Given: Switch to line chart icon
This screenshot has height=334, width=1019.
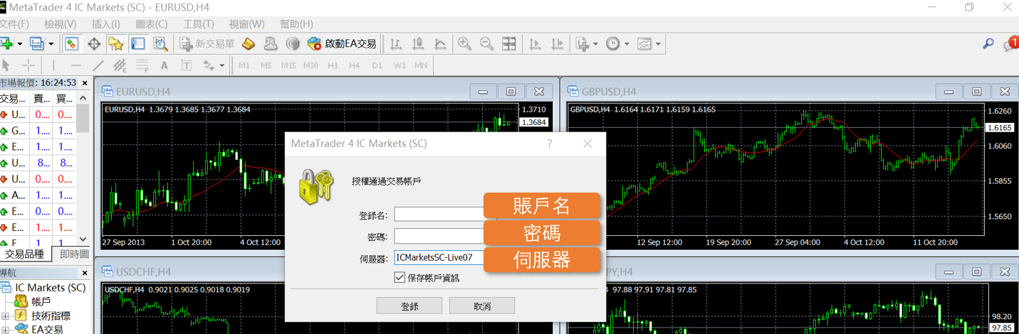Looking at the screenshot, I should [440, 43].
